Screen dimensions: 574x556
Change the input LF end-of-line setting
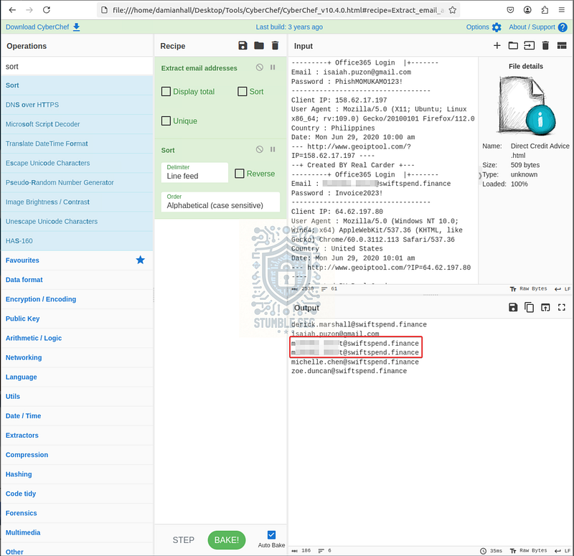(563, 289)
